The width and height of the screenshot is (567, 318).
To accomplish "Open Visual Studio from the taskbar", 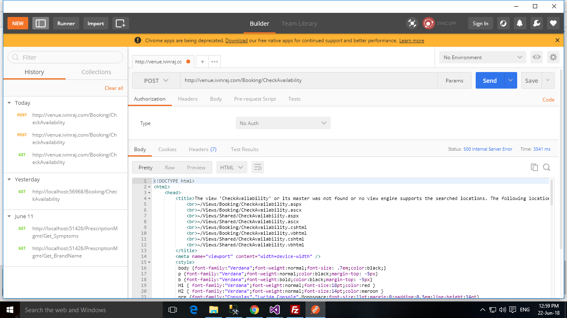I will coord(275,310).
